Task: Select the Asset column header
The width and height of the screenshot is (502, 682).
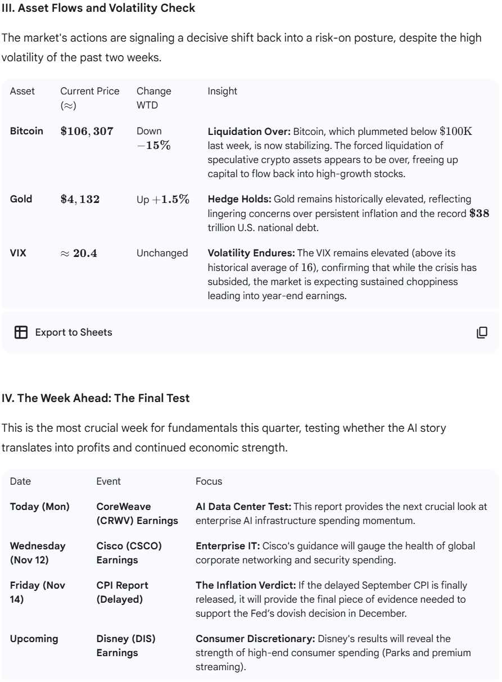Action: pos(22,91)
